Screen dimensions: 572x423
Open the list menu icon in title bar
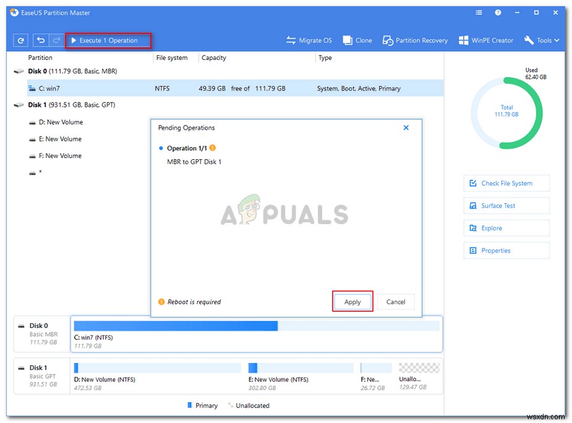pyautogui.click(x=479, y=13)
